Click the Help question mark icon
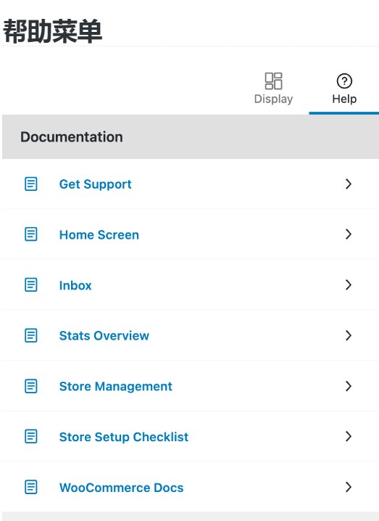The image size is (379, 521). tap(344, 81)
